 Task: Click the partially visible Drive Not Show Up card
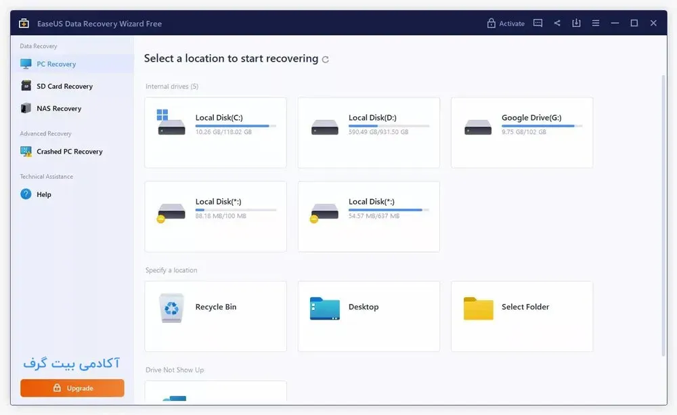[215, 391]
